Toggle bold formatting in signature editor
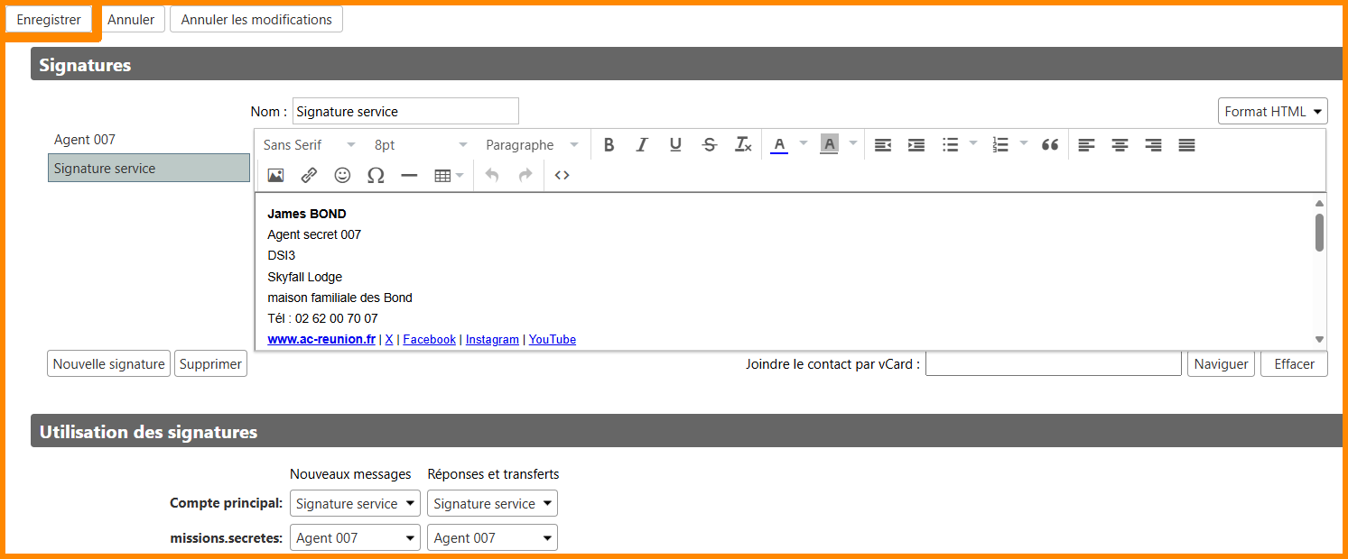The height and width of the screenshot is (559, 1348). point(609,145)
